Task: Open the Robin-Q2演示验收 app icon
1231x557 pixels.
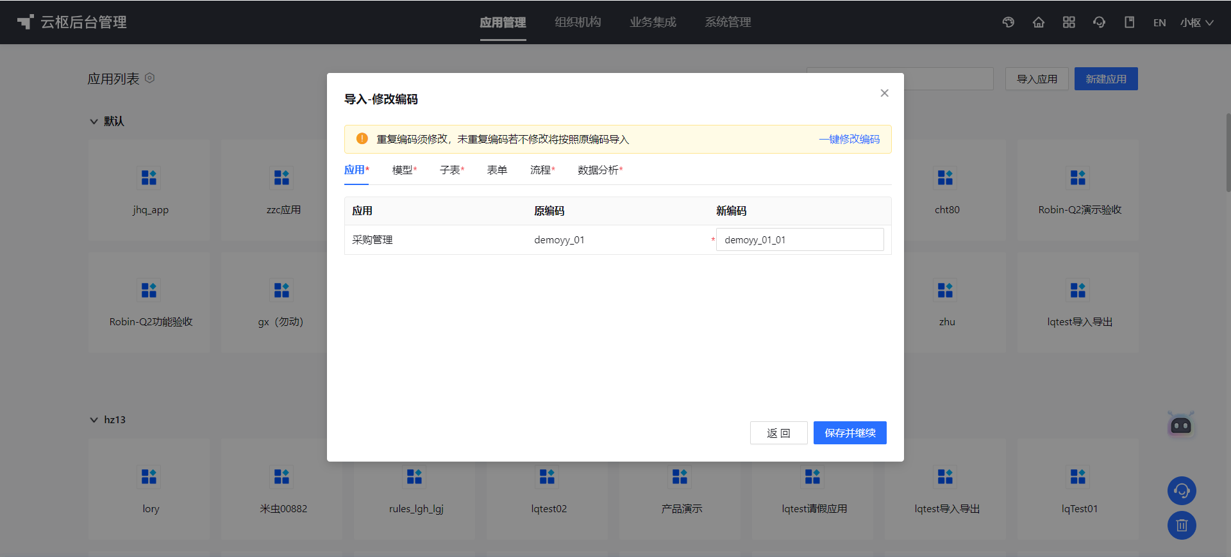Action: [1078, 177]
